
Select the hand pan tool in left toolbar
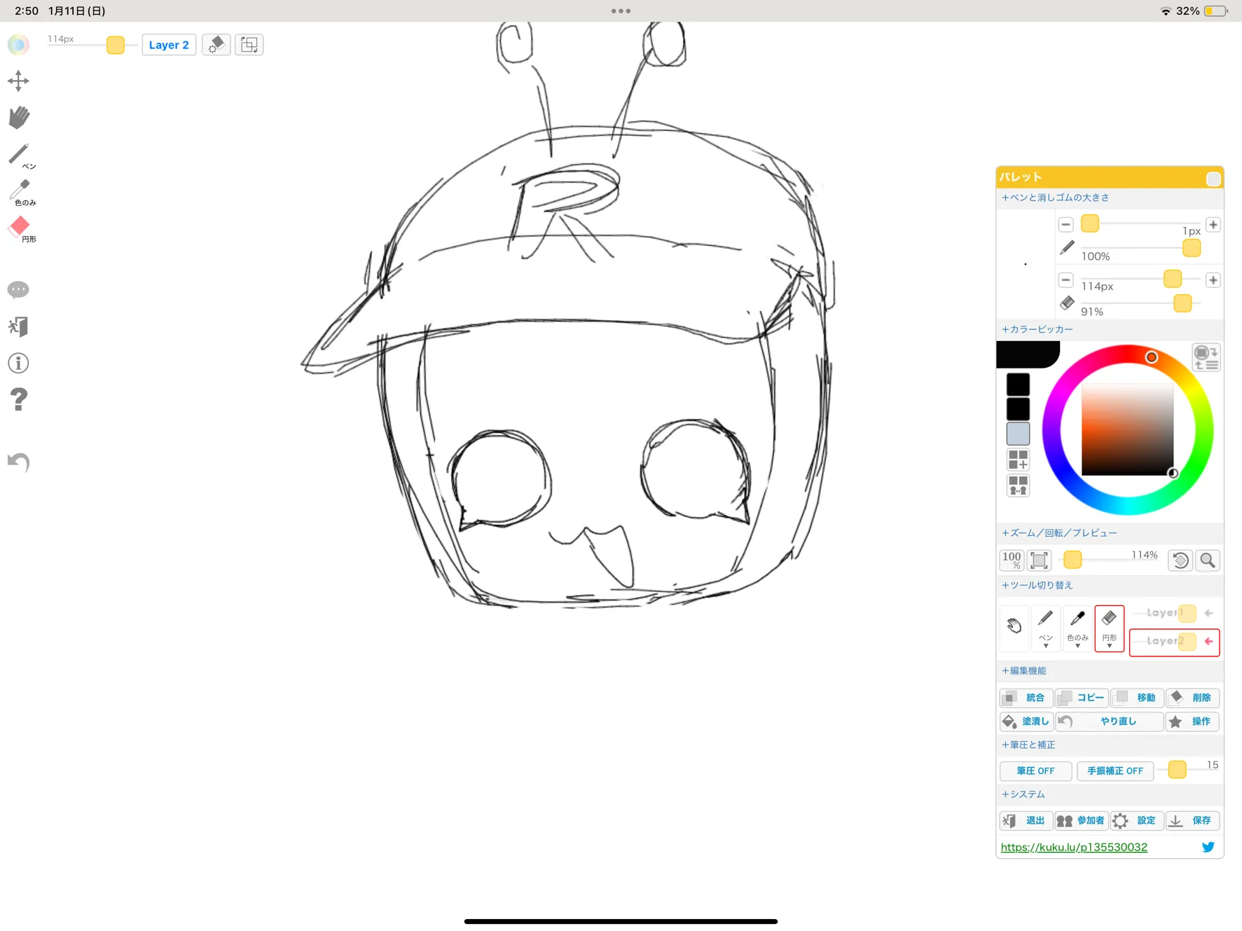[18, 118]
